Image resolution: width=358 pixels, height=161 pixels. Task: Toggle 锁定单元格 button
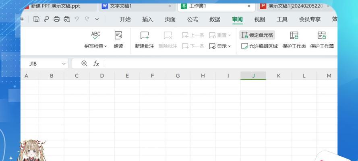[x=257, y=35]
